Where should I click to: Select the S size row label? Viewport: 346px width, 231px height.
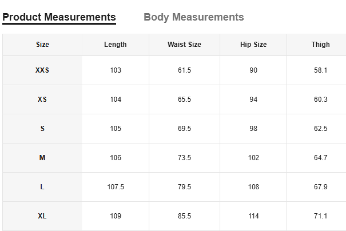tap(42, 128)
